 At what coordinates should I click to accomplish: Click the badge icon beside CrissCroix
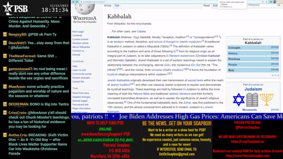tap(5, 113)
